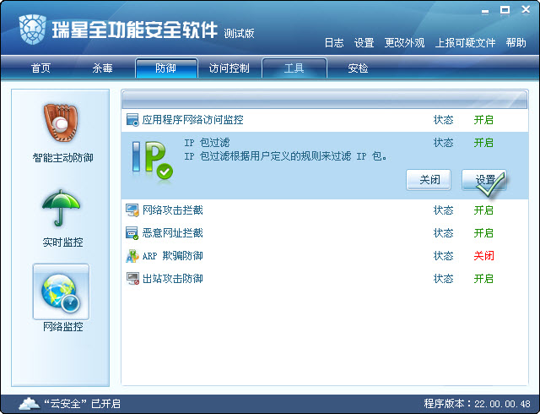The height and width of the screenshot is (414, 540).
Task: Click 开启 status of 出站攻击防御
Action: (483, 279)
